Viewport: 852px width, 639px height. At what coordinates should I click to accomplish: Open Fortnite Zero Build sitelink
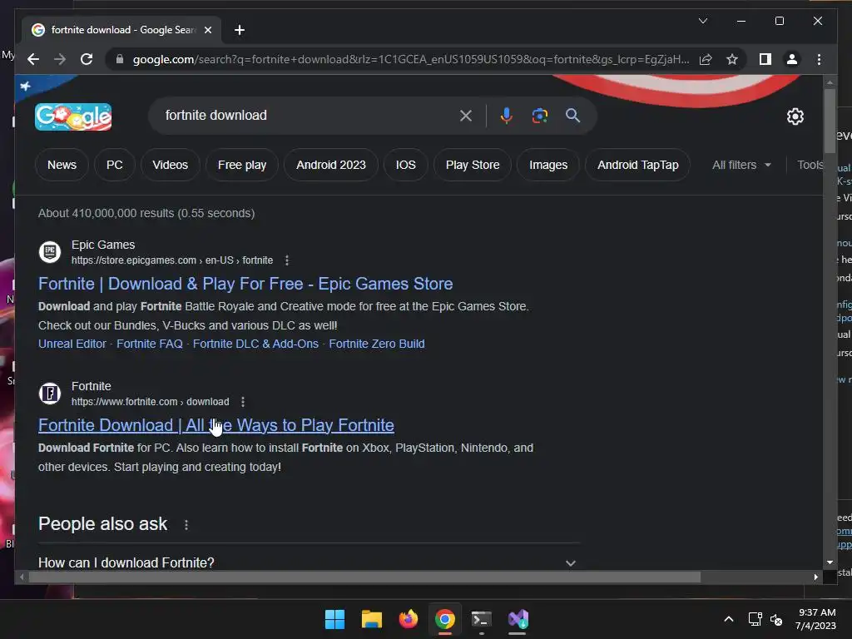[377, 344]
